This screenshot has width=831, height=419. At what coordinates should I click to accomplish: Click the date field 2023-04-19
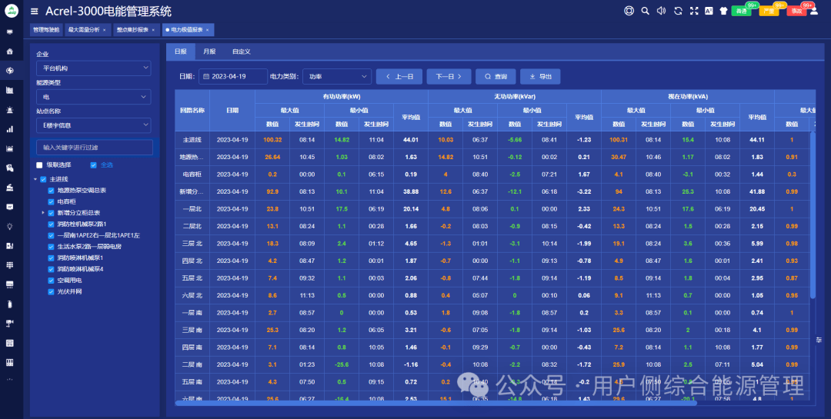coord(232,76)
